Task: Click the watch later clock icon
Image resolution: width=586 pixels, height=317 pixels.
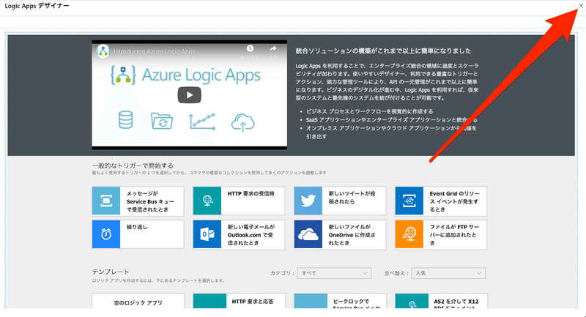Action: (250, 48)
